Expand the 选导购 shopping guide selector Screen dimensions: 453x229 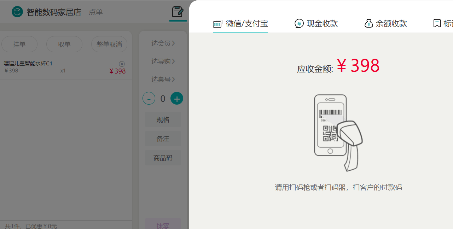[x=163, y=61]
